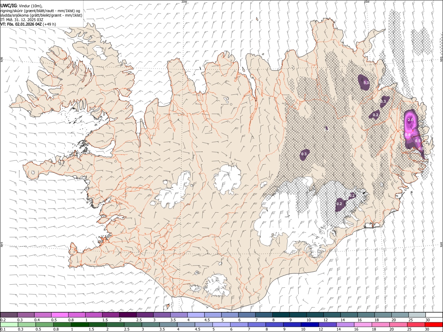Screen dimensions: 443x332
Task: Select the lavender snow swatch between 4 and 4.5
Action: (196, 315)
